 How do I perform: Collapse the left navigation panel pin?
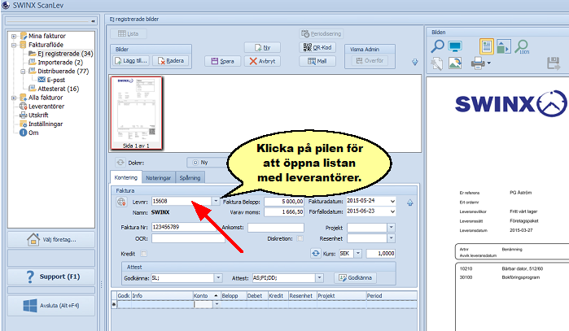coord(93,21)
